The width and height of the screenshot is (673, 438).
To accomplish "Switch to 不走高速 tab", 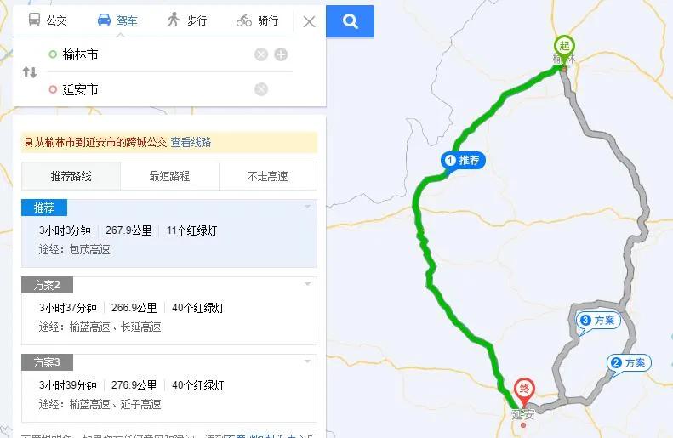I will pyautogui.click(x=268, y=176).
